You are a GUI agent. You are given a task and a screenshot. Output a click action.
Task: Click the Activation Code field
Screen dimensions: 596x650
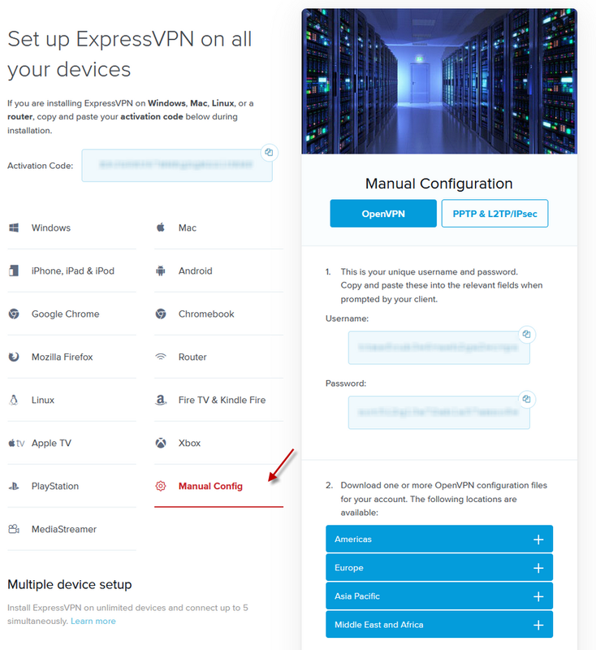(x=177, y=166)
